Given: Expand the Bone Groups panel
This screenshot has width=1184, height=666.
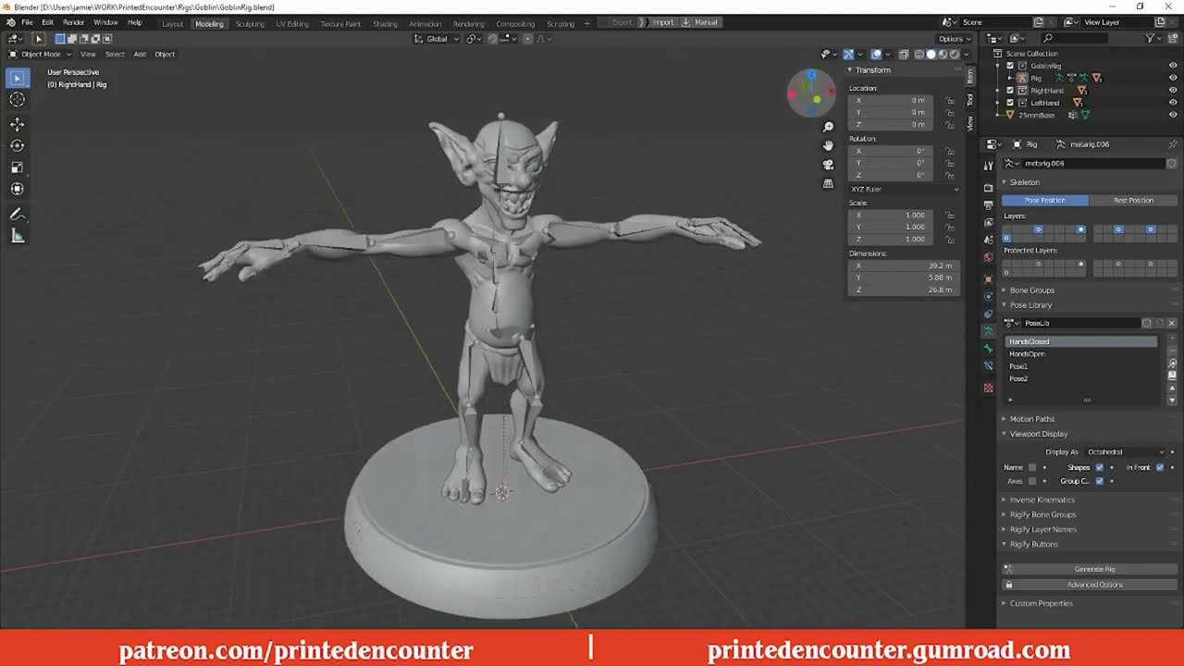Looking at the screenshot, I should tap(1031, 290).
